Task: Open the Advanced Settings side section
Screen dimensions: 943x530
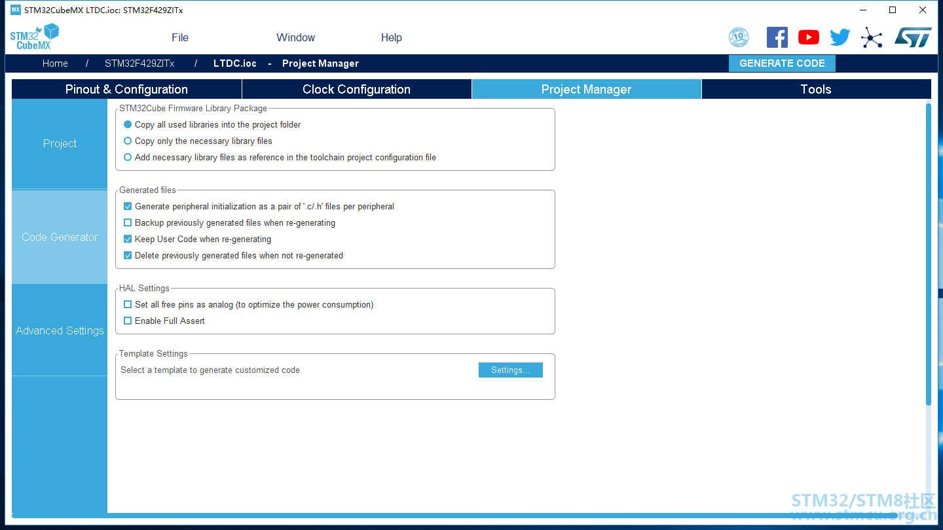Action: (60, 330)
